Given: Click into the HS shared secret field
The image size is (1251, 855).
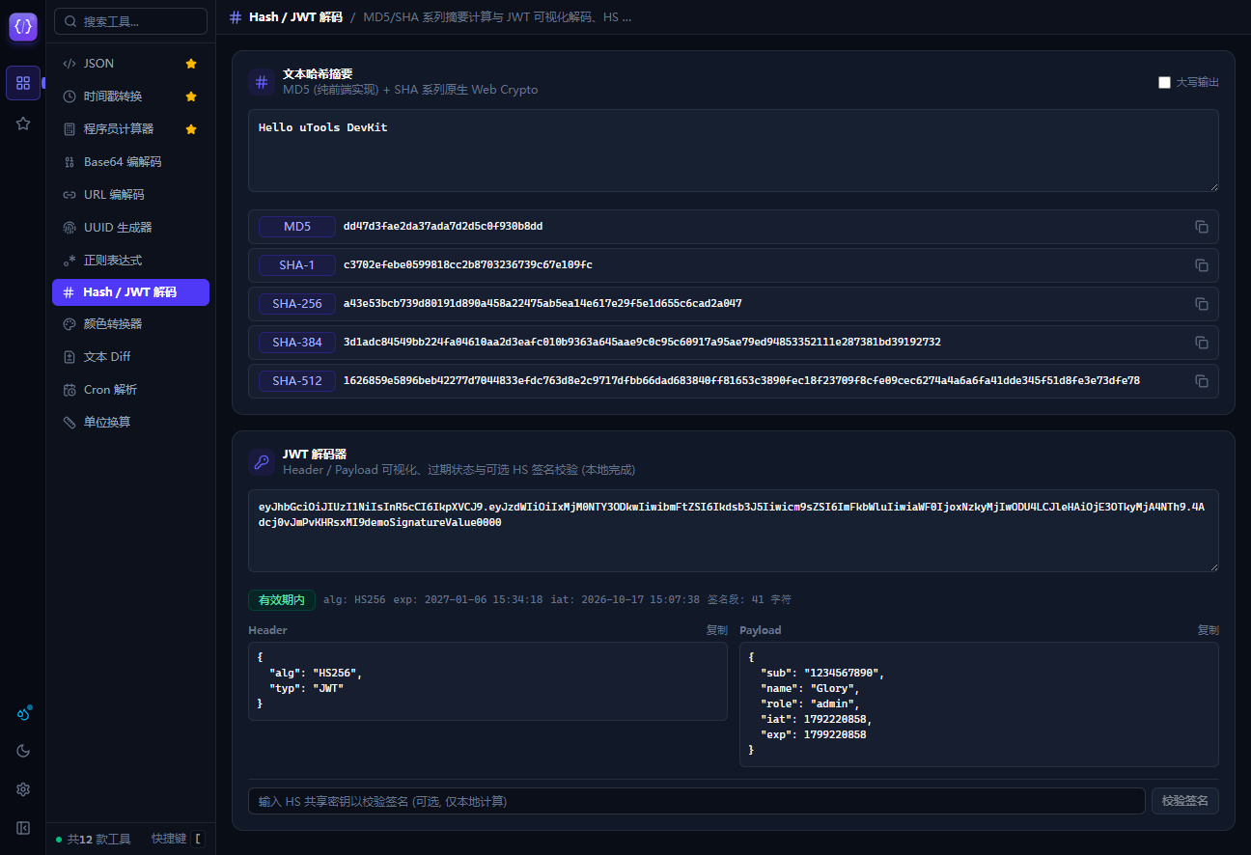Looking at the screenshot, I should pyautogui.click(x=696, y=801).
